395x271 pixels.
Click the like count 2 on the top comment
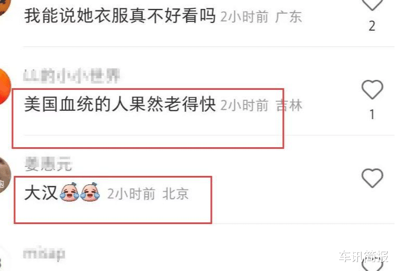point(372,26)
